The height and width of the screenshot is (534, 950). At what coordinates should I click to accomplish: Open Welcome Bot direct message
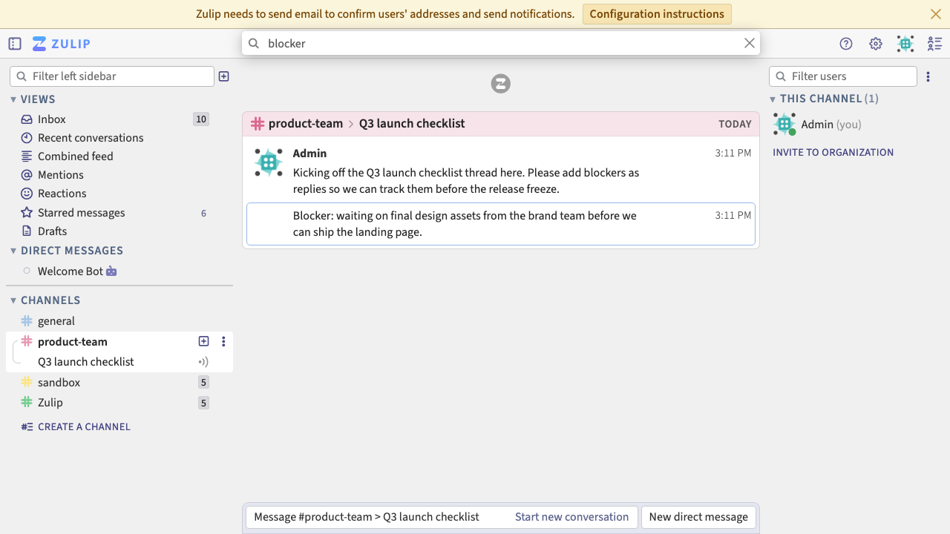pos(71,271)
